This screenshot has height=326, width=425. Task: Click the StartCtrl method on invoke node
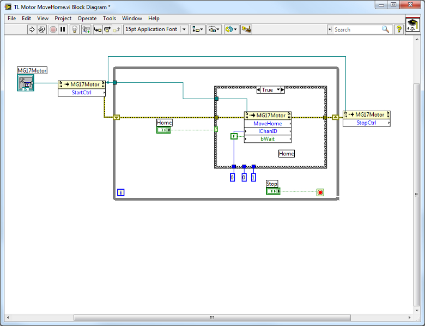[x=82, y=93]
